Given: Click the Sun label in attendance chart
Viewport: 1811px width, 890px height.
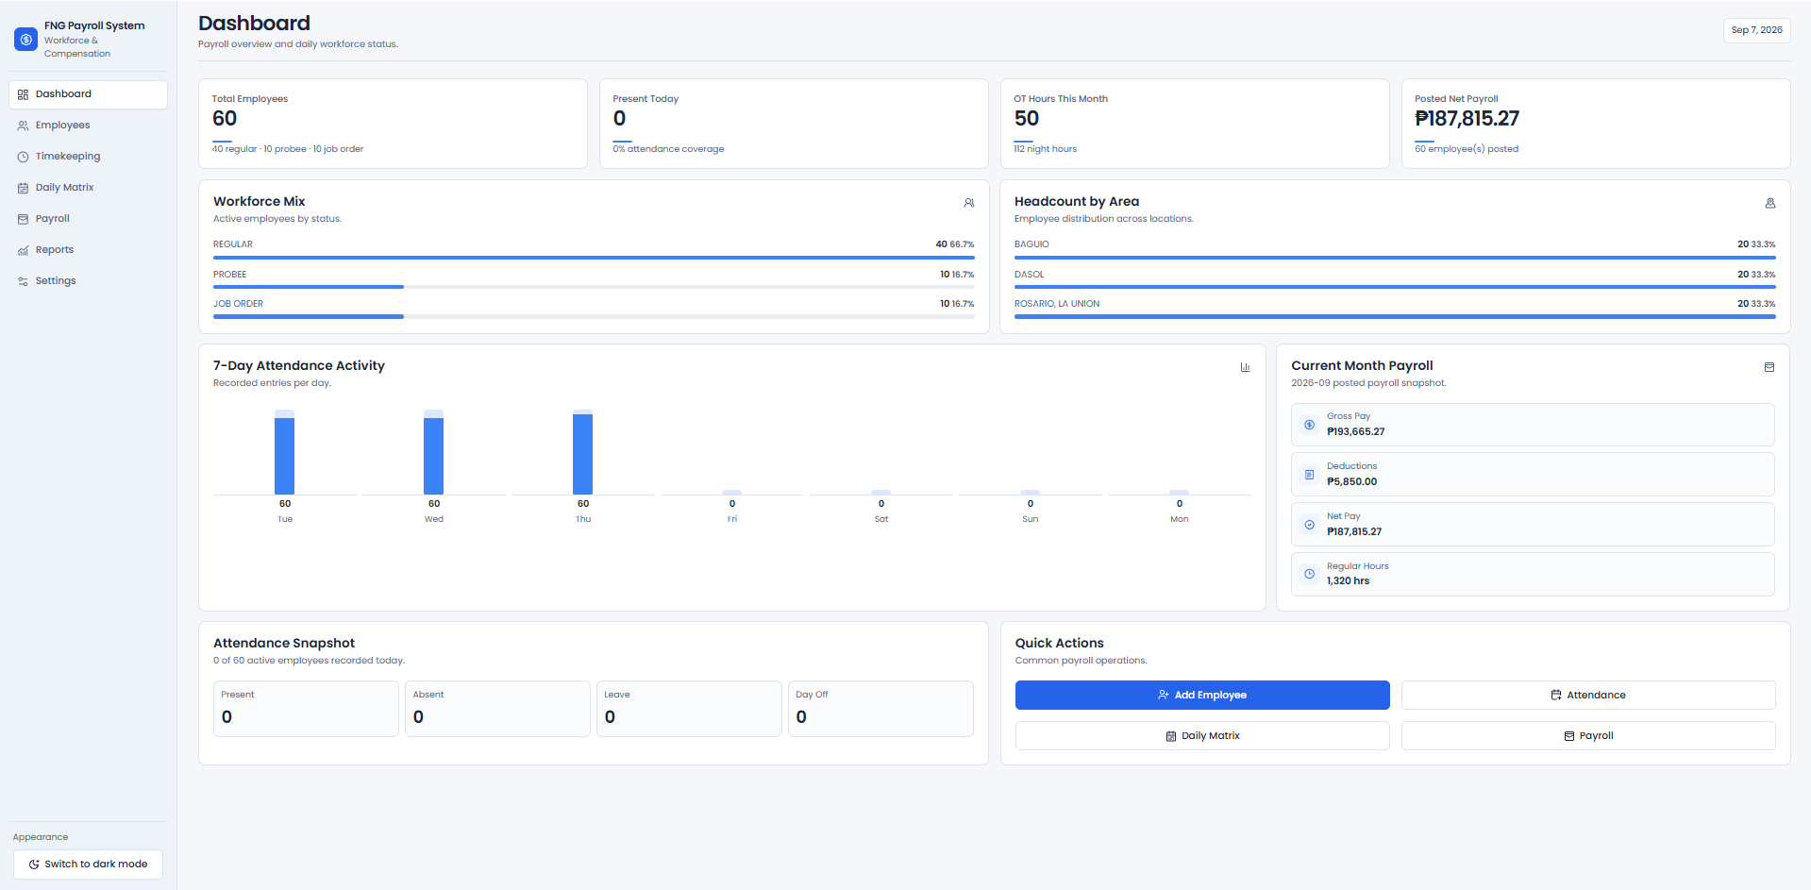Looking at the screenshot, I should click(x=1031, y=520).
